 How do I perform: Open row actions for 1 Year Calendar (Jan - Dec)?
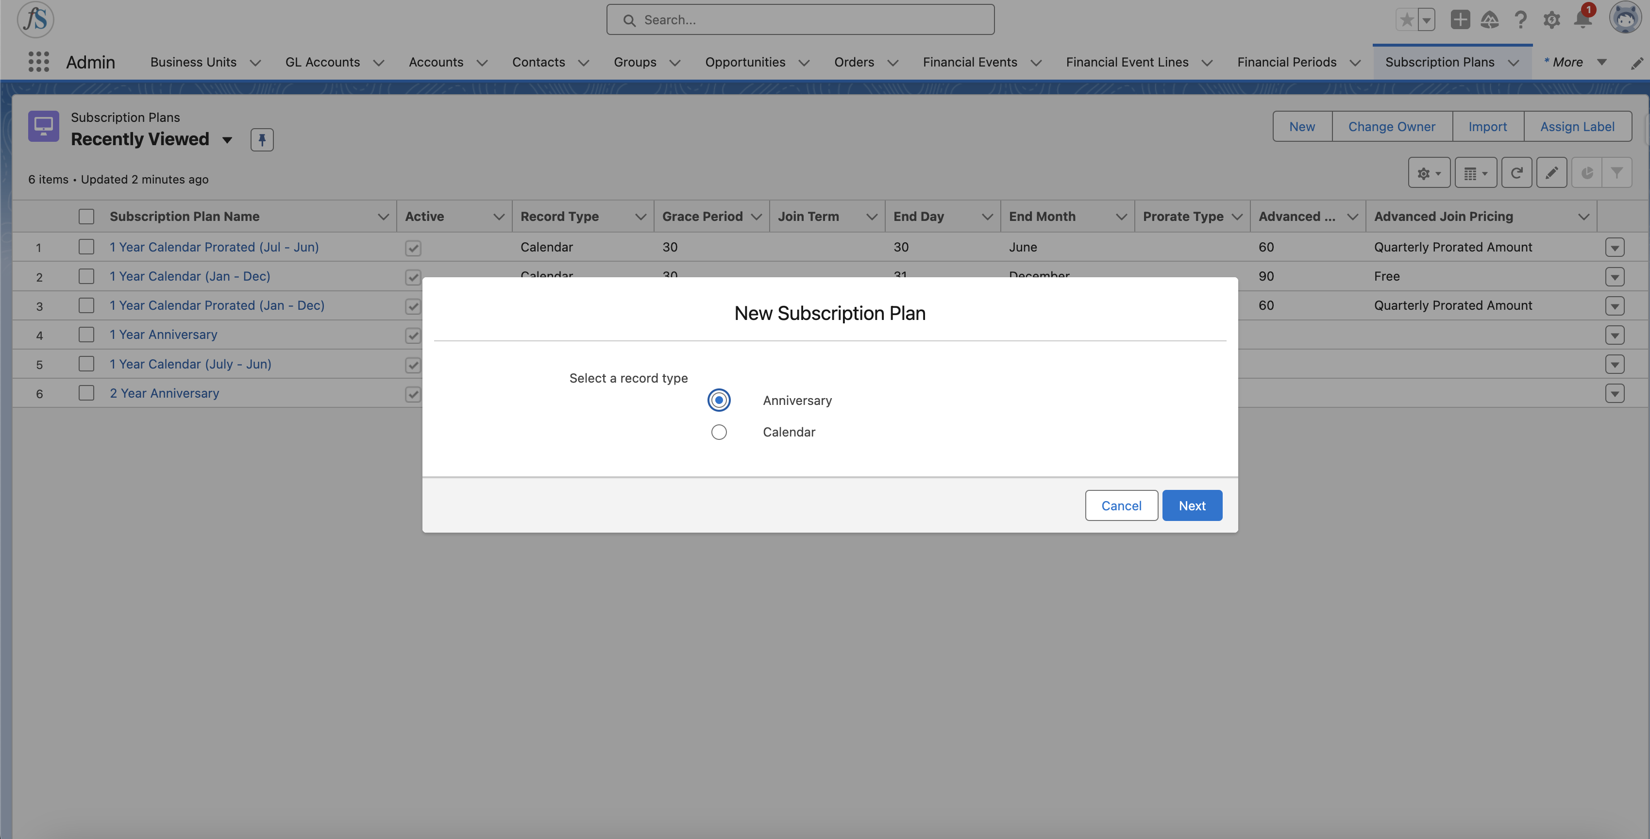[x=1615, y=277]
